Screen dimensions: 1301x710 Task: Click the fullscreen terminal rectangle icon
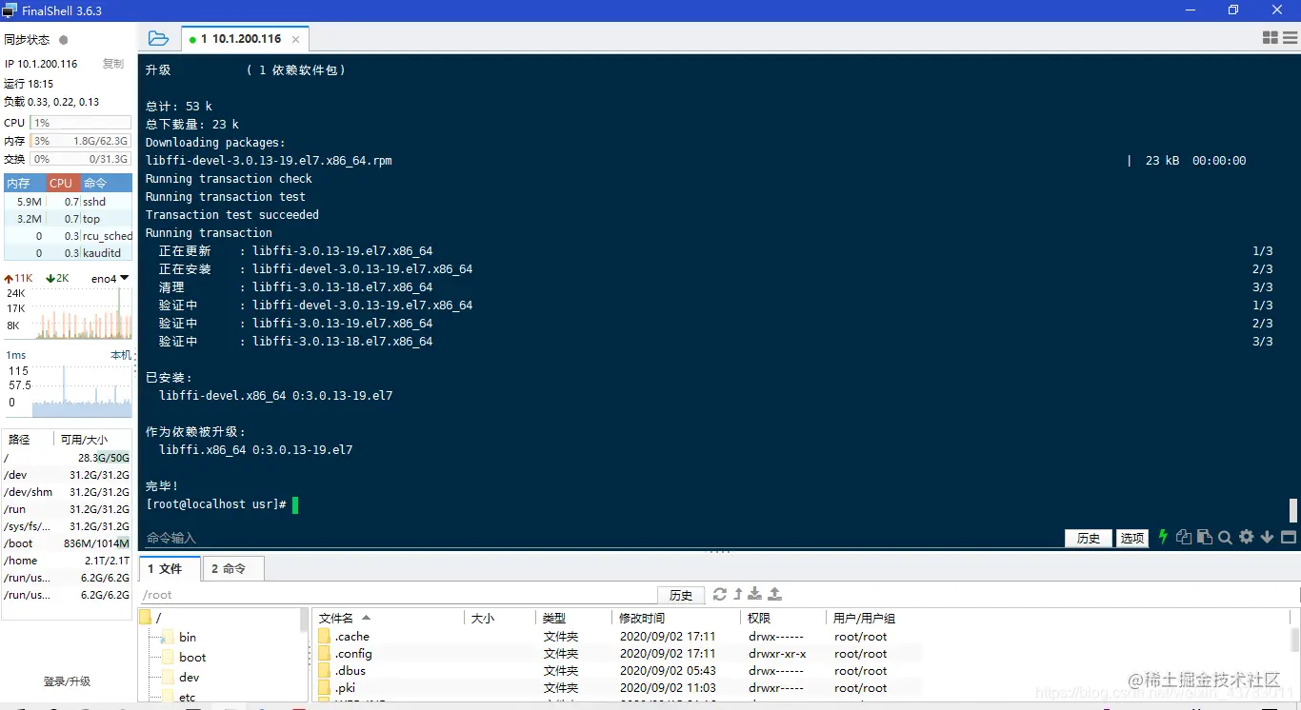[x=1288, y=537]
